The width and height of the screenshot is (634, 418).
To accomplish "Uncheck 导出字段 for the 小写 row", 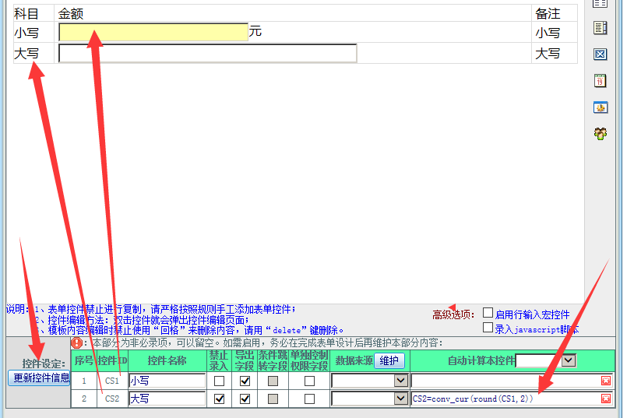I will click(245, 381).
